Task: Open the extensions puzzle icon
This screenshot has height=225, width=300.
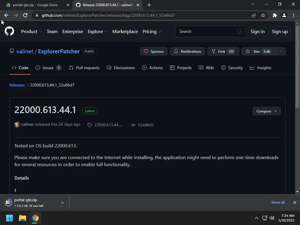Action: (x=275, y=15)
